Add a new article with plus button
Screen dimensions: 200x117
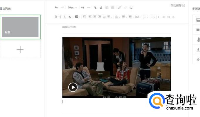tap(20, 49)
